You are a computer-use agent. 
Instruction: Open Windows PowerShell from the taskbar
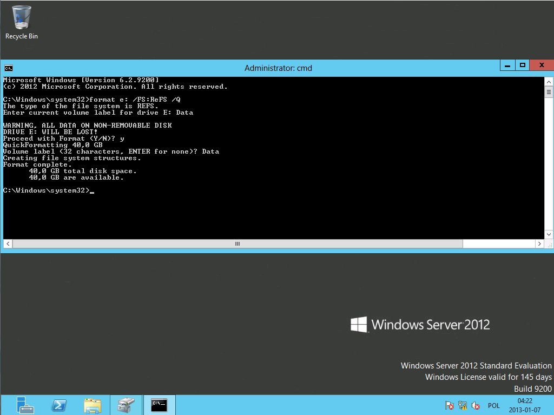(x=58, y=405)
